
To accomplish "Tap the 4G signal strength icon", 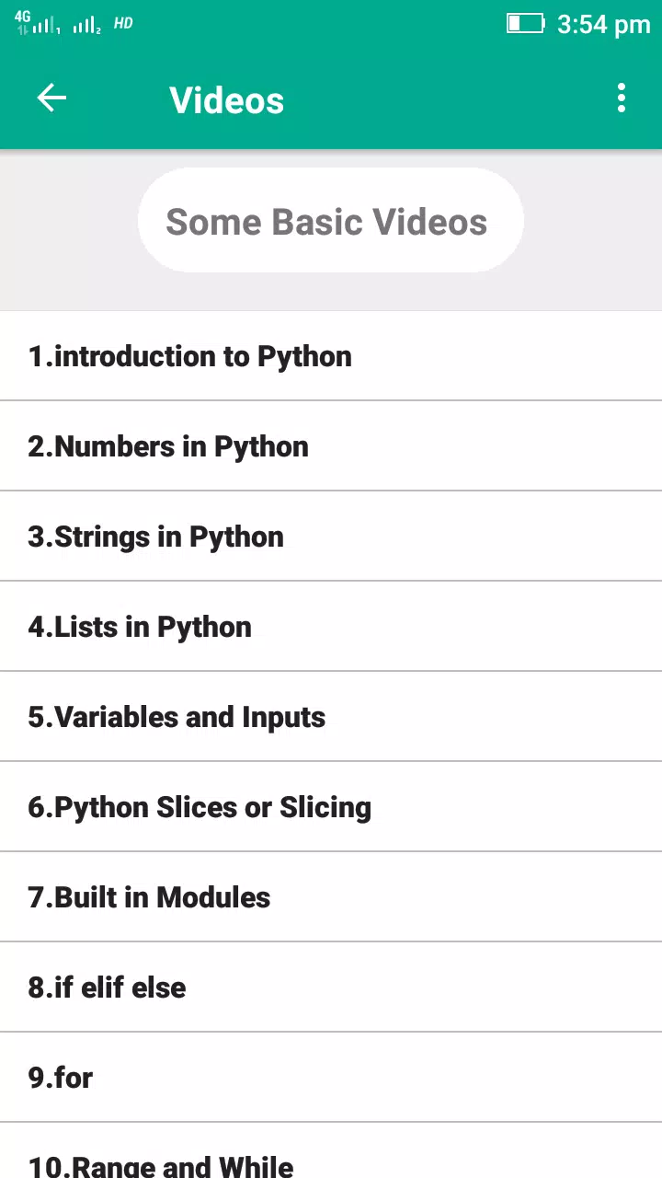I will pos(37,24).
